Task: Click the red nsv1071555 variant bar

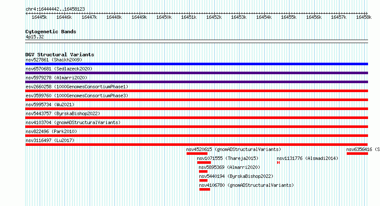Action: click(x=204, y=162)
